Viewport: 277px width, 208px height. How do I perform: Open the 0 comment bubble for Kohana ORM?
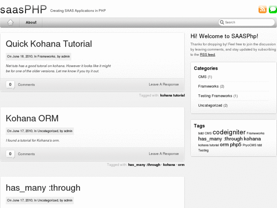point(10,154)
